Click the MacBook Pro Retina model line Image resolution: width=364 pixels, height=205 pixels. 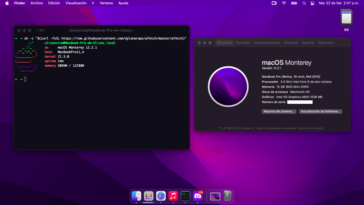coord(291,77)
